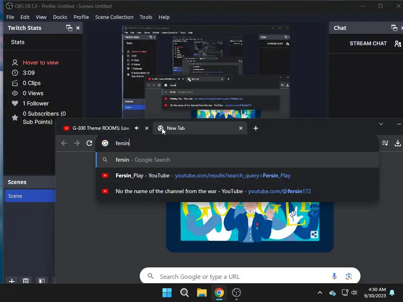
Task: Open Windows Search from taskbar
Action: [x=184, y=293]
